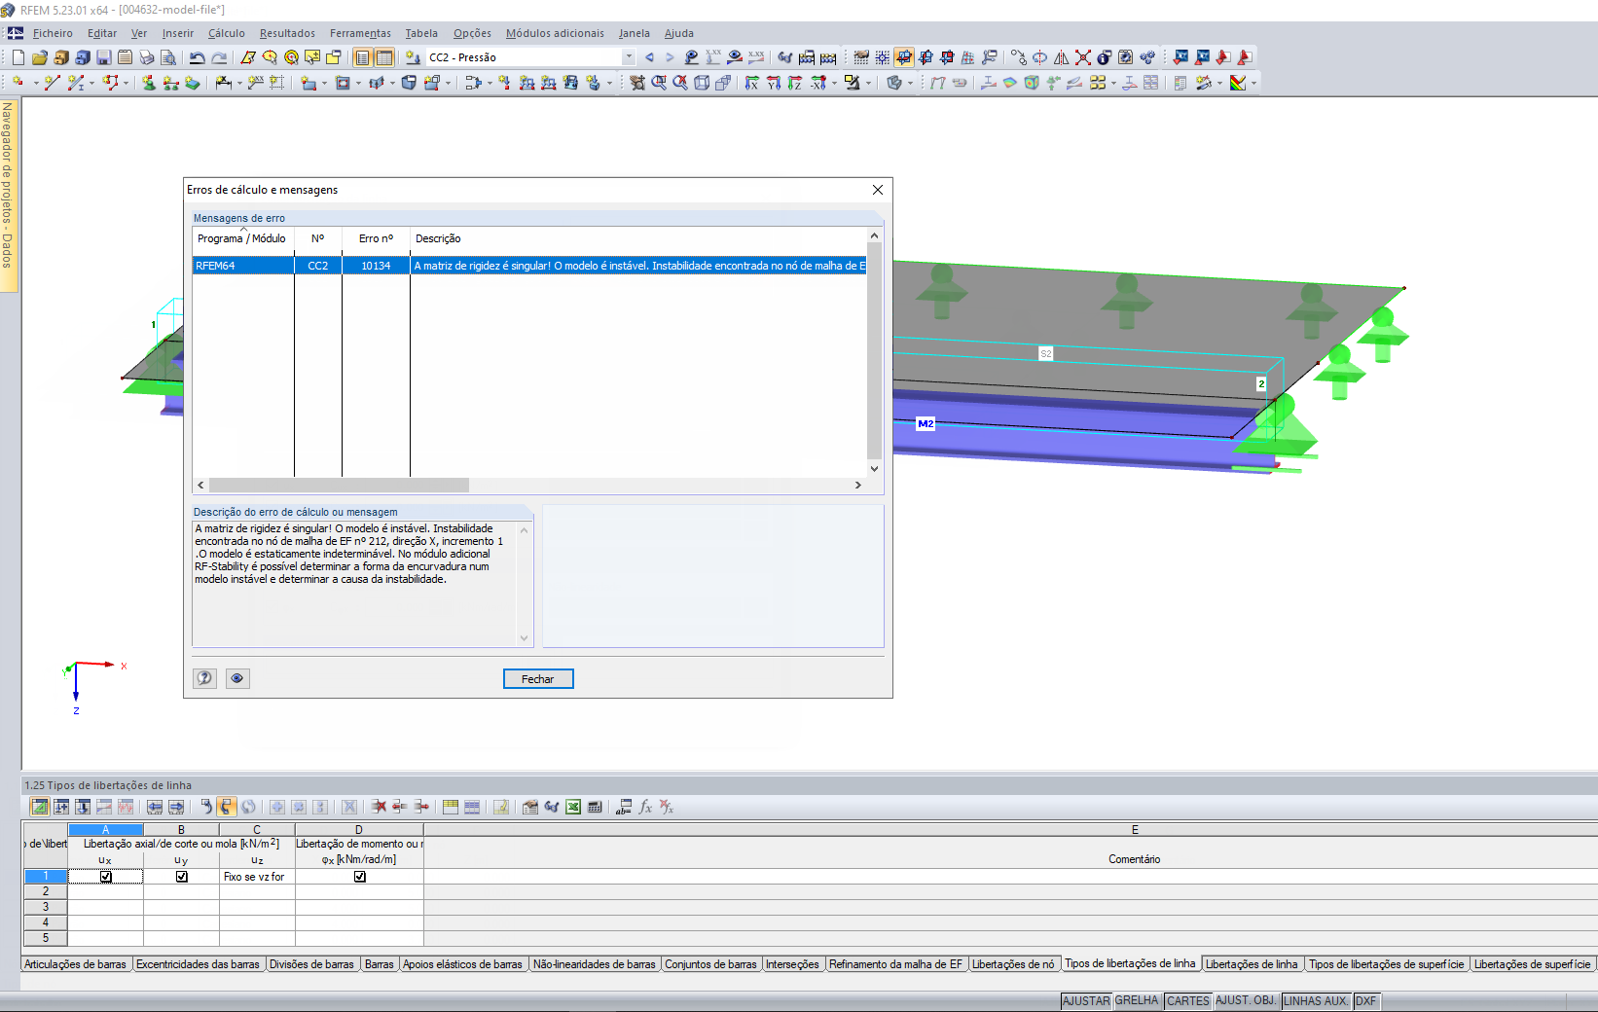This screenshot has width=1598, height=1012.
Task: Click the vertical scrollbar in error list
Action: [x=874, y=352]
